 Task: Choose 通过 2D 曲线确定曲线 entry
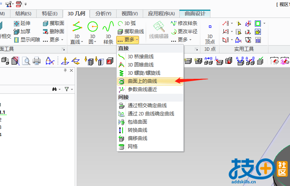150,114
